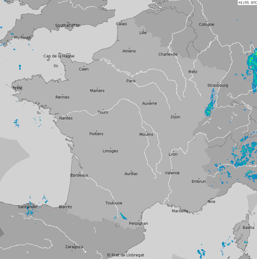This screenshot has height=259, width=257.
Task: Click the El Prat de Llobregat label
Action: [x=126, y=255]
